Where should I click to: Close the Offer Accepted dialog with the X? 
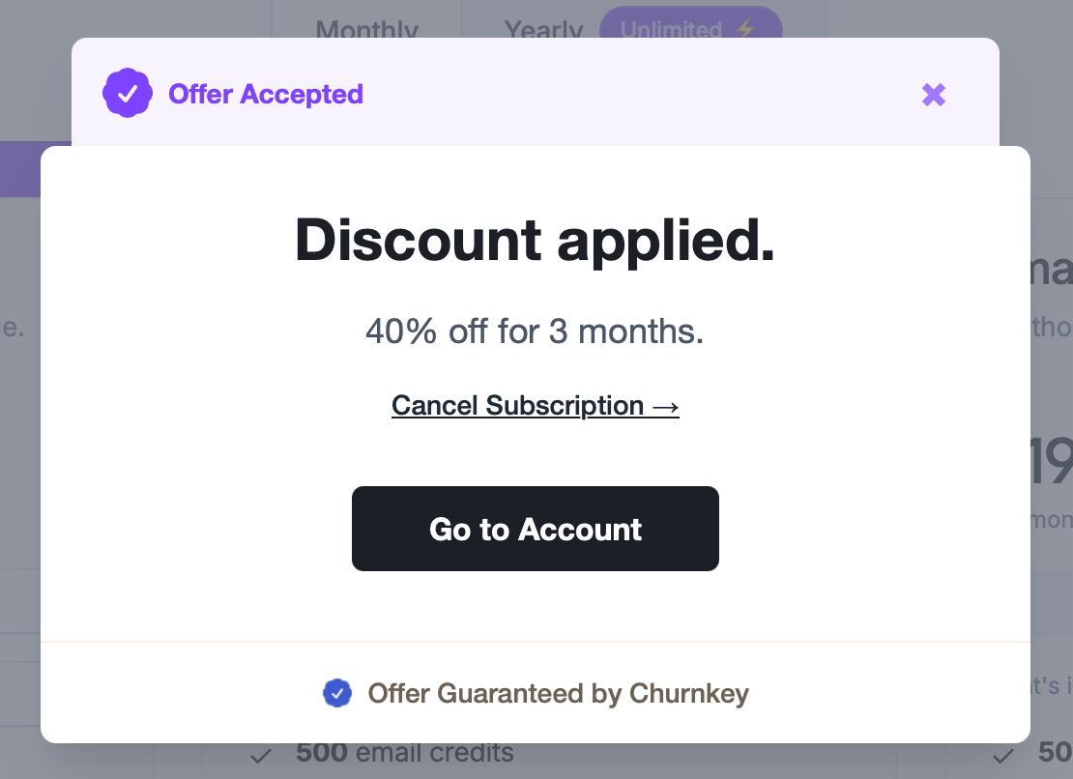click(934, 95)
